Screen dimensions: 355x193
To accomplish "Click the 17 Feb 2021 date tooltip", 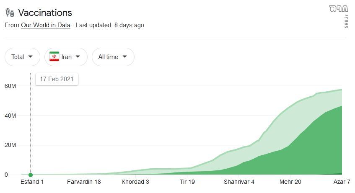I will tap(57, 79).
